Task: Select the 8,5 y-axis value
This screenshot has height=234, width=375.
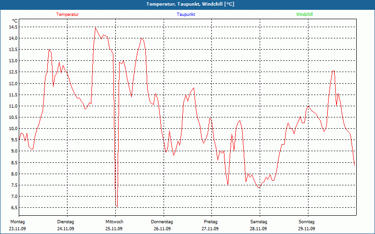Action: [14, 162]
